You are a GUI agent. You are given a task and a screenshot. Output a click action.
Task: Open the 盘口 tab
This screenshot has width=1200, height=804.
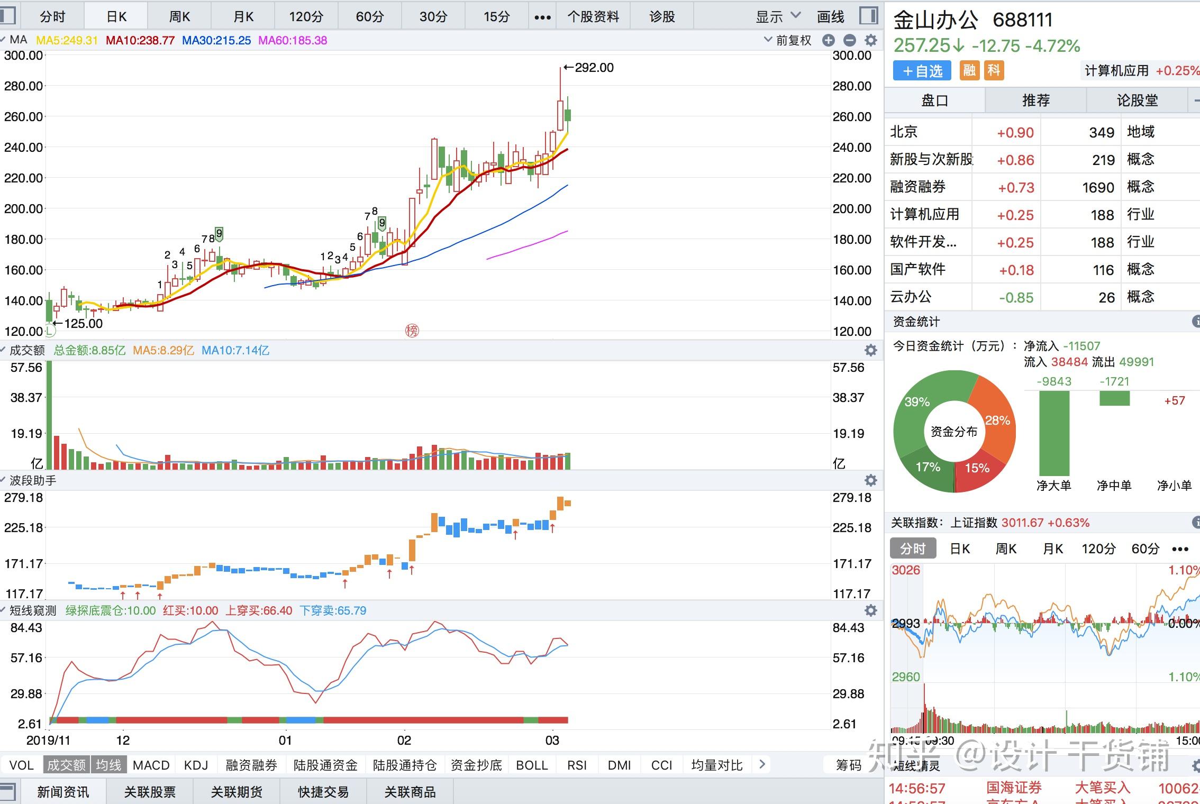pyautogui.click(x=934, y=100)
